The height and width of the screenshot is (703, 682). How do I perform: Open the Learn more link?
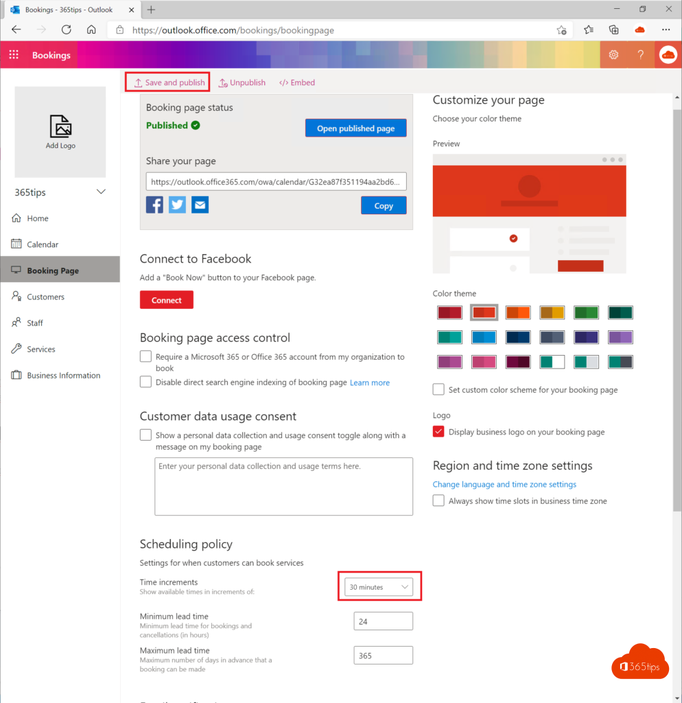coord(370,382)
